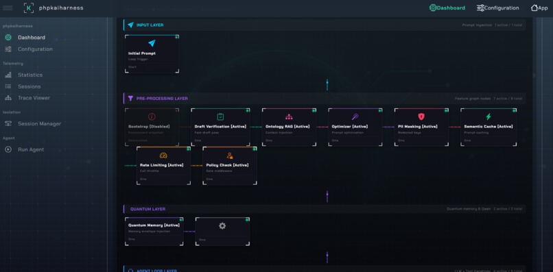Click the Semantic Cache lightning icon
This screenshot has width=553, height=272.
tap(489, 116)
